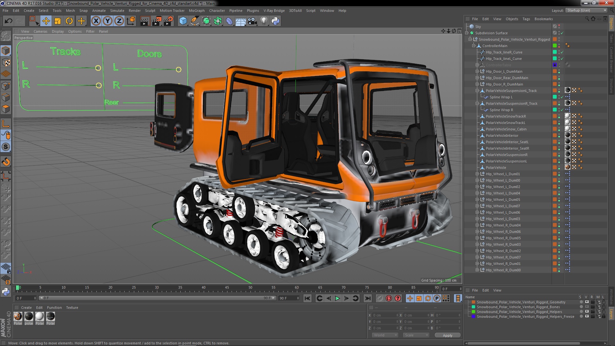Expand Hlp_Wheel_R_Dum00 object

tap(477, 270)
